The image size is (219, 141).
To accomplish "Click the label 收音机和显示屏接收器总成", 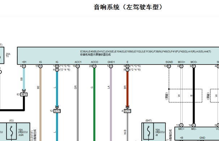I will 95,54.
